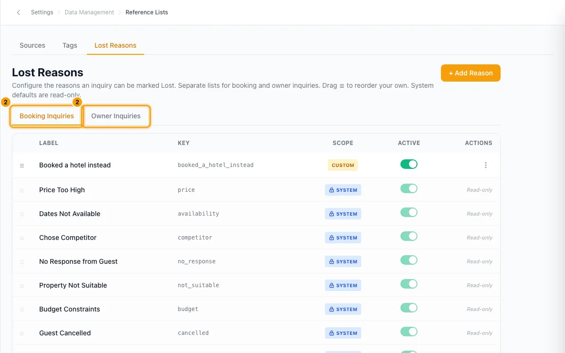Select the Budget Constraints label

[70, 309]
